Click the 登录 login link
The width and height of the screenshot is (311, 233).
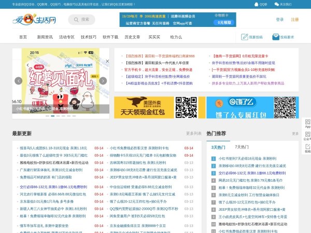[280, 20]
